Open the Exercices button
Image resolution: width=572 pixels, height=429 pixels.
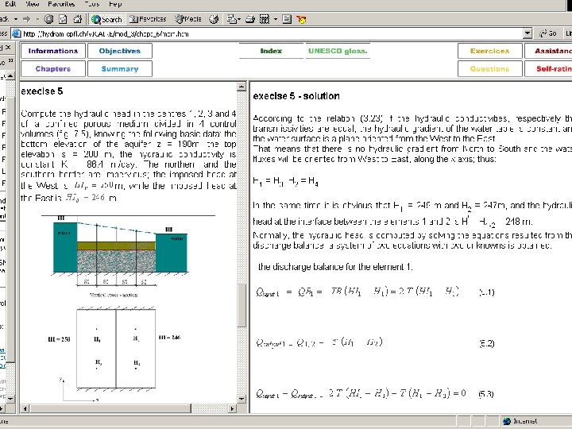pyautogui.click(x=489, y=51)
